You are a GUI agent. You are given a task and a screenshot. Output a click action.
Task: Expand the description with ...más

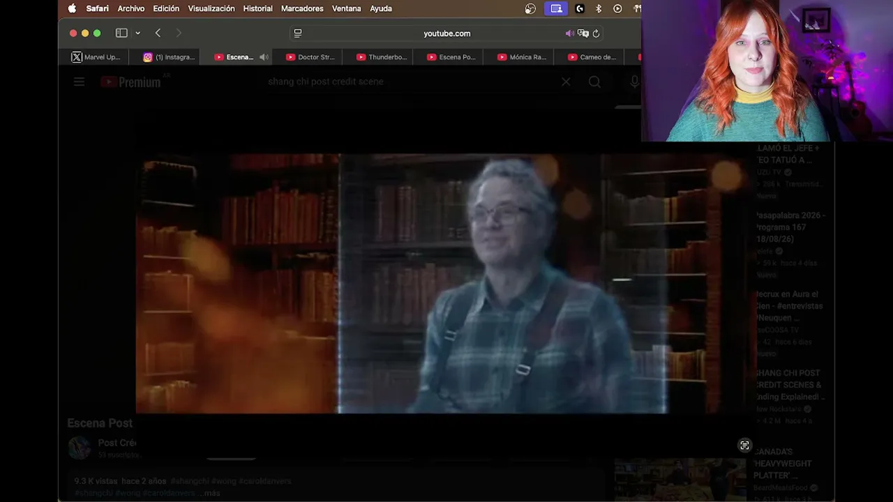click(x=209, y=493)
